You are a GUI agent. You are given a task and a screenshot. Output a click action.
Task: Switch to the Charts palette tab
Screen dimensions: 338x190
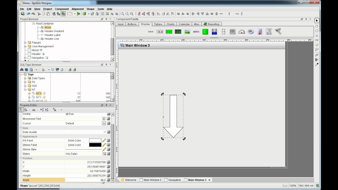click(x=171, y=24)
